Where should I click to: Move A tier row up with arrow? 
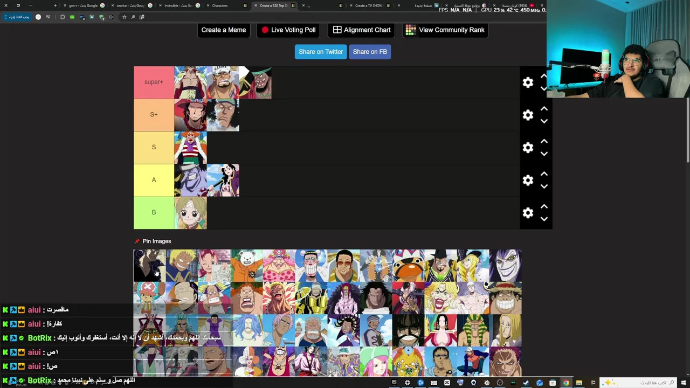[544, 174]
